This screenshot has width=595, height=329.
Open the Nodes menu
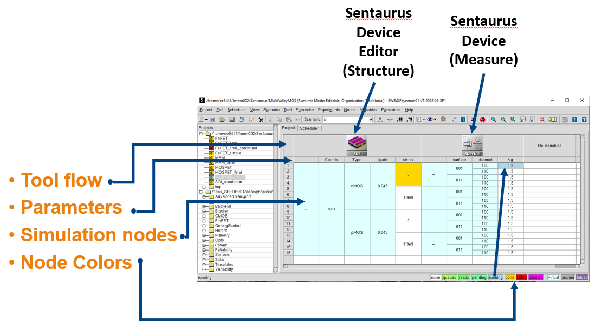(350, 110)
